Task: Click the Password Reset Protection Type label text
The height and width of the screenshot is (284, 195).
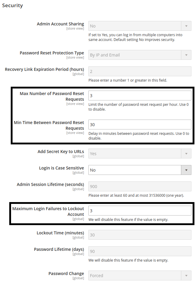Action: tap(52, 53)
